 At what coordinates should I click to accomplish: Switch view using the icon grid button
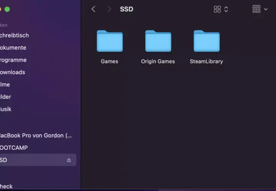coord(217,9)
